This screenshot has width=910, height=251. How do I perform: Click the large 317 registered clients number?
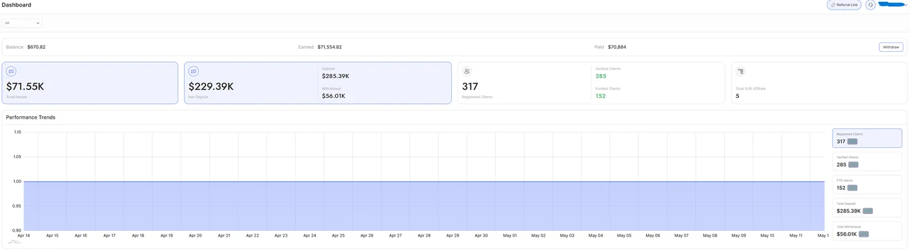(x=470, y=86)
